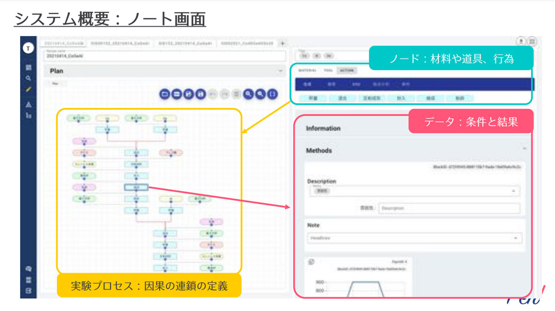
Task: Click the redo arrow above the flowchart
Action: tap(224, 94)
